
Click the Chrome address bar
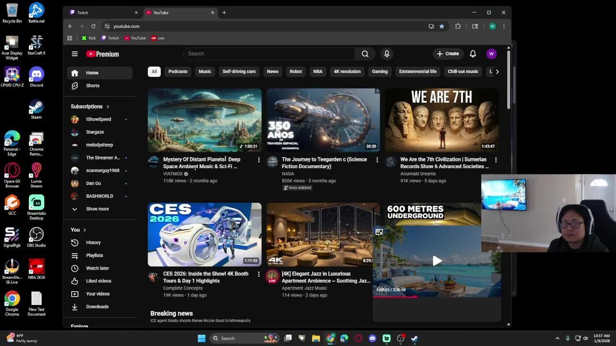[265, 26]
